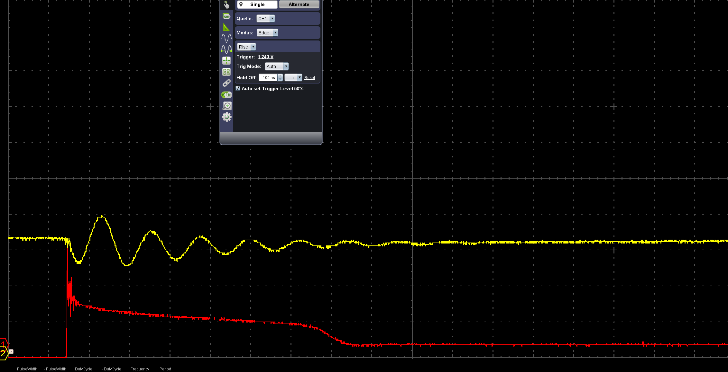Select the Single trigger tab

pos(257,4)
